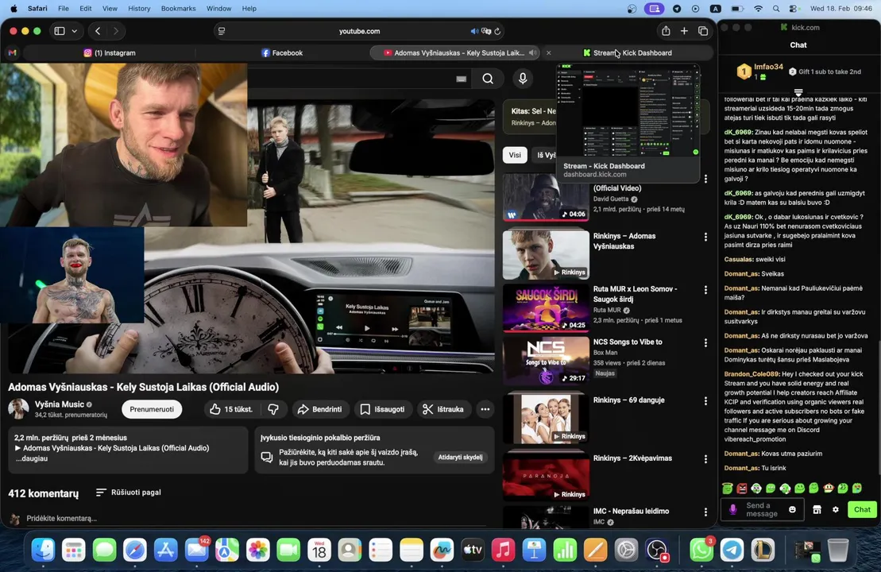Share video using Bendrinti button
The width and height of the screenshot is (881, 572).
(x=319, y=409)
